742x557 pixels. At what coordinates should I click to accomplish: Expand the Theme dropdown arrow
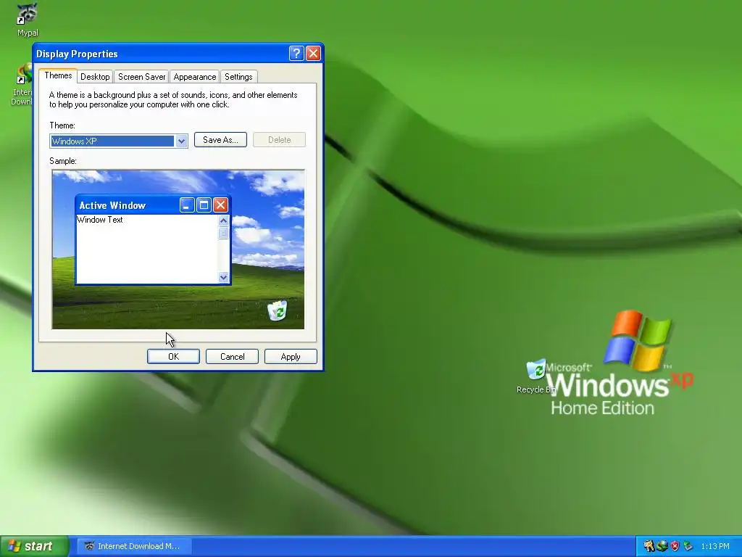[181, 141]
